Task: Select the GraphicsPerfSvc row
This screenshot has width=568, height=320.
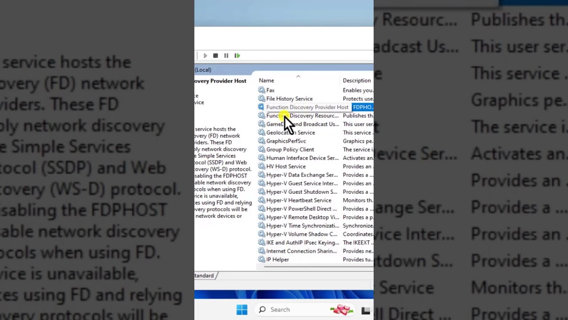Action: click(286, 141)
